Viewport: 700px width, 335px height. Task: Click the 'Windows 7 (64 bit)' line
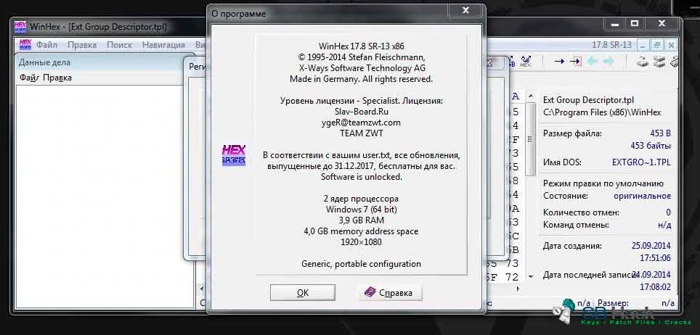point(361,210)
